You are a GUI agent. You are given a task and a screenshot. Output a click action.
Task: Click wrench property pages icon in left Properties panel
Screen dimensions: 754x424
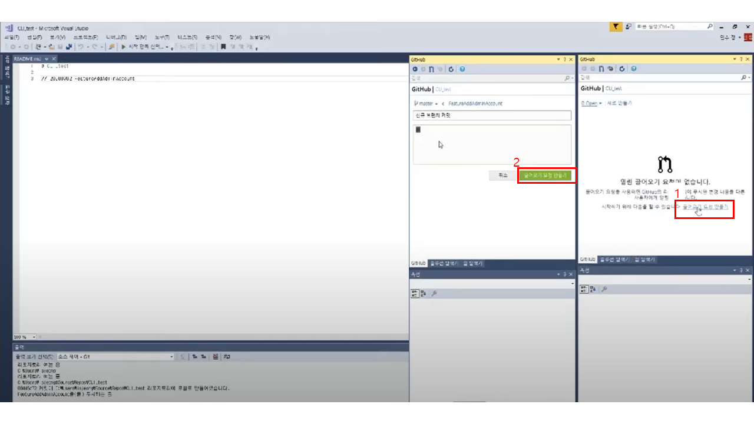[434, 293]
